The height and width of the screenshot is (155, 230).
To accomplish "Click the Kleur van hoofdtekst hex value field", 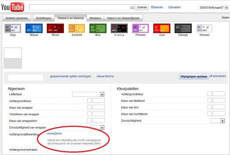I will [x=219, y=114].
